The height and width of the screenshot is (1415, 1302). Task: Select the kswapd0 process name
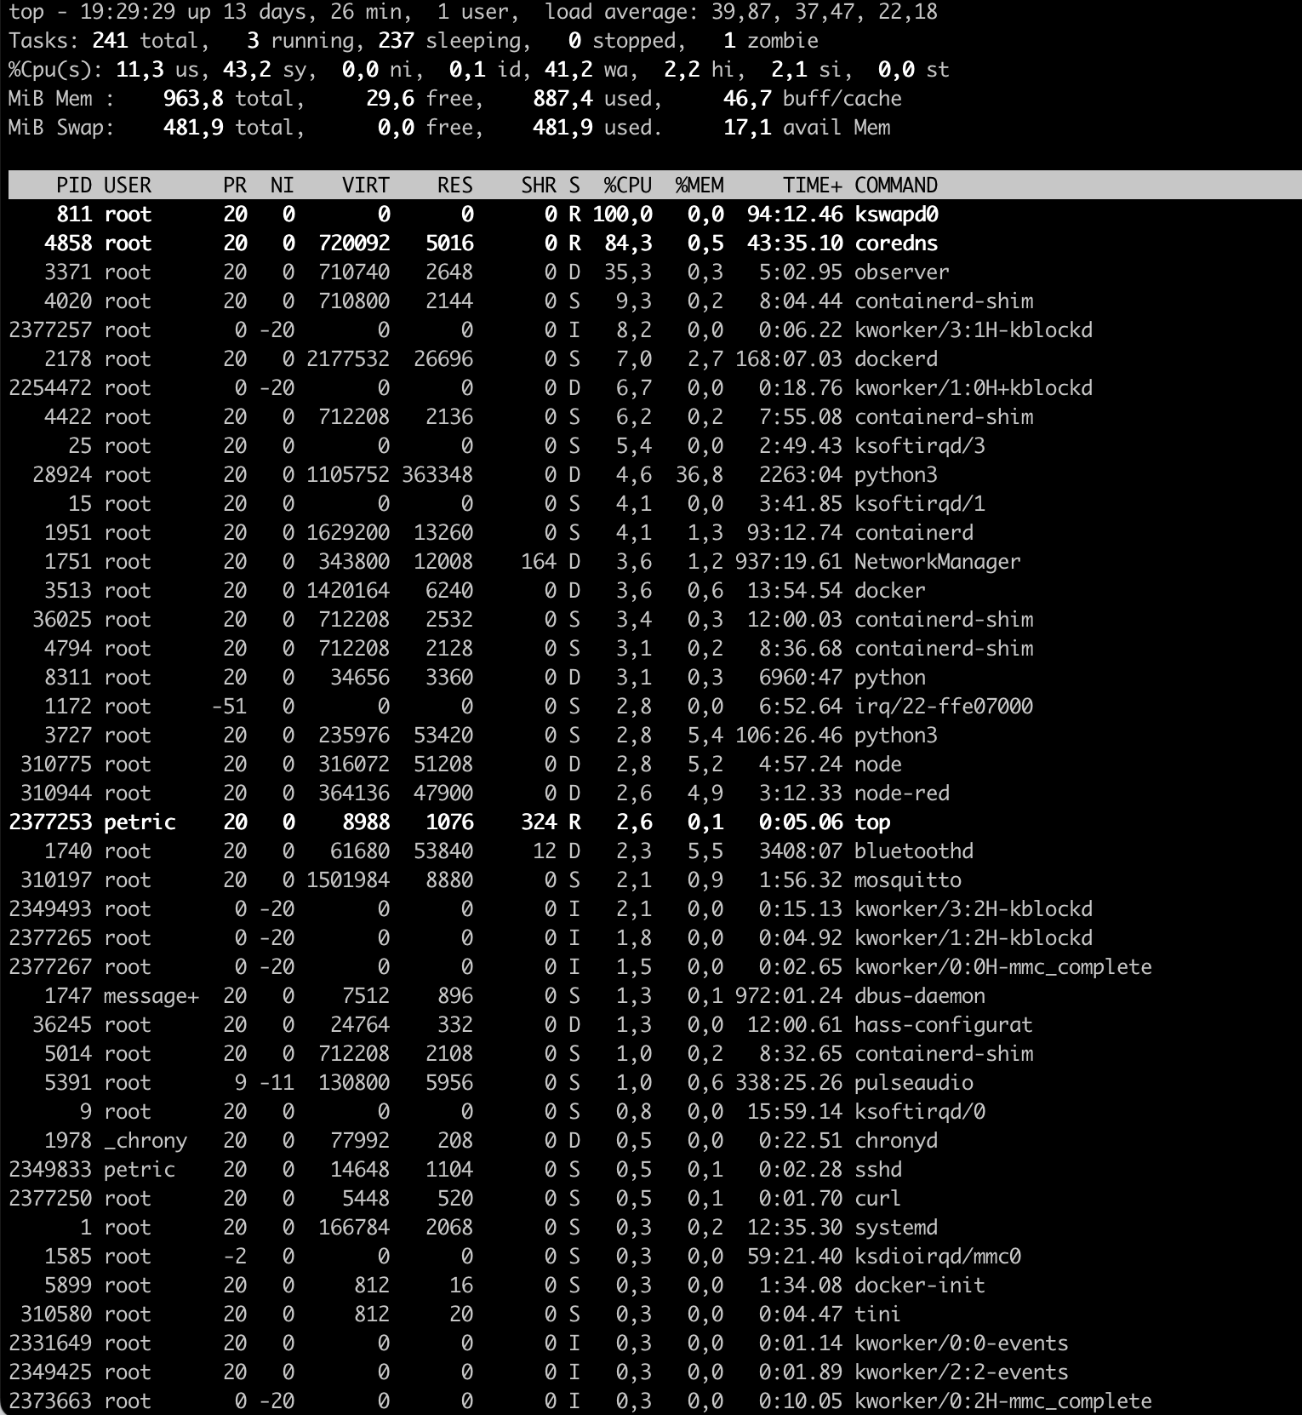(x=896, y=215)
